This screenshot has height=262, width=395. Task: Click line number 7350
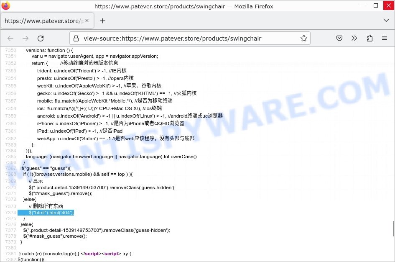10,50
